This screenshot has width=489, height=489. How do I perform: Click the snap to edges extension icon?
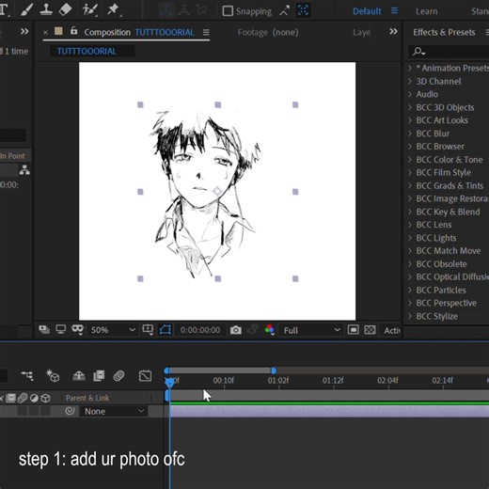pyautogui.click(x=285, y=11)
